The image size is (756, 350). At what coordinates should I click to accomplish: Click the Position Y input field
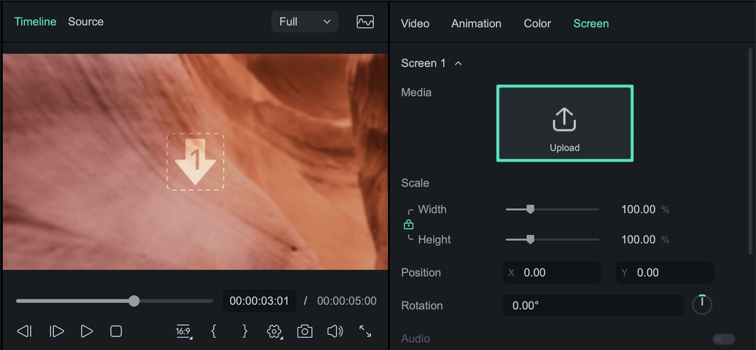[665, 273]
